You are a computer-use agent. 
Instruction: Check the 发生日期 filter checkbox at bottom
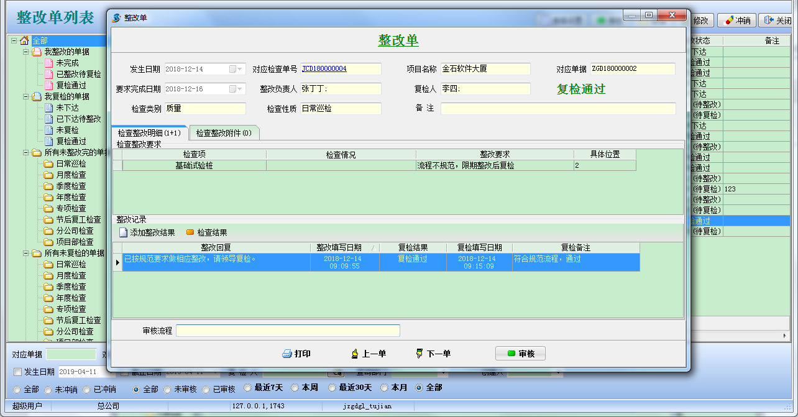17,372
